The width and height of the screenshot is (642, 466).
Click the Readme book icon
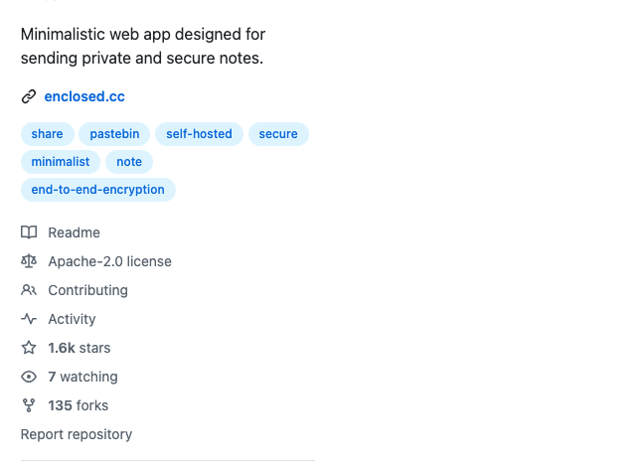tap(29, 233)
